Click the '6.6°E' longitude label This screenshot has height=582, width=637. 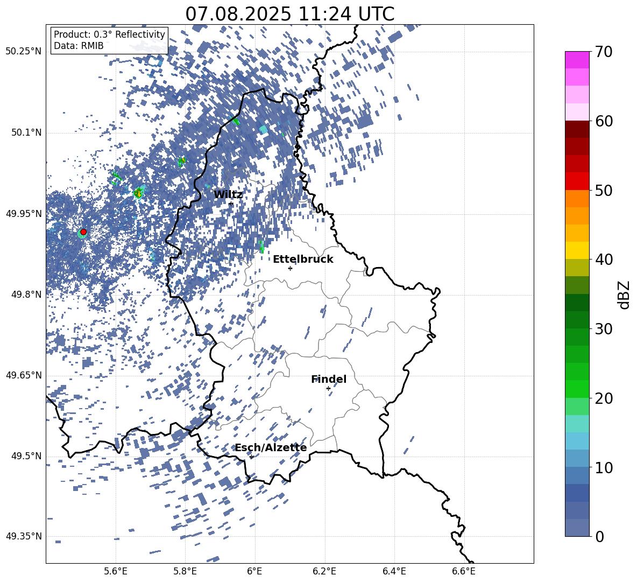click(464, 571)
